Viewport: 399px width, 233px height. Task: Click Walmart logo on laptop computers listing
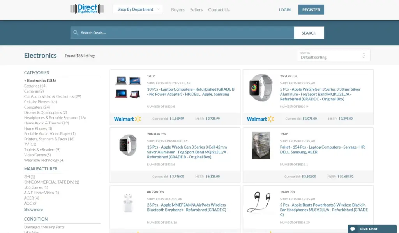pos(127,119)
